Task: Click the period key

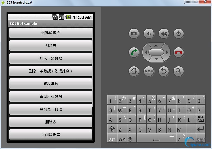Action: click(x=191, y=129)
